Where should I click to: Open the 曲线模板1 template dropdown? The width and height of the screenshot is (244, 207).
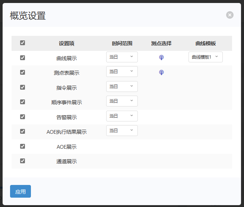pyautogui.click(x=206, y=57)
